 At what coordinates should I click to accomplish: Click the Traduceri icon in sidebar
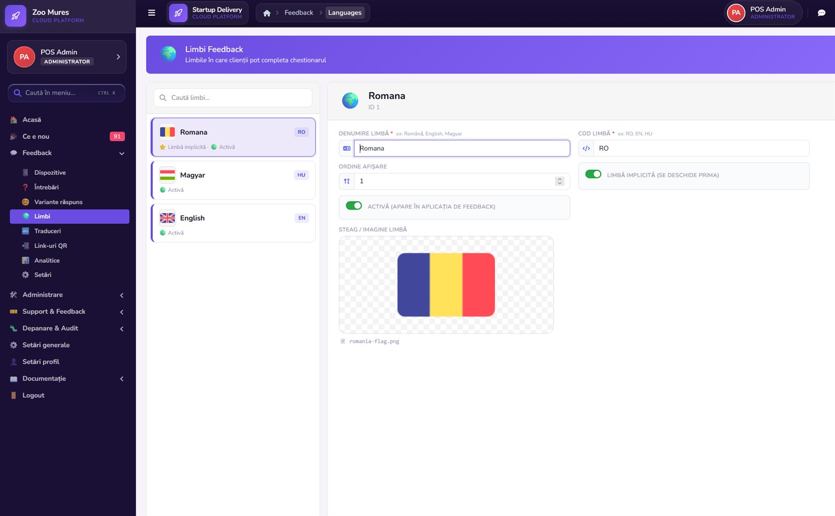25,231
